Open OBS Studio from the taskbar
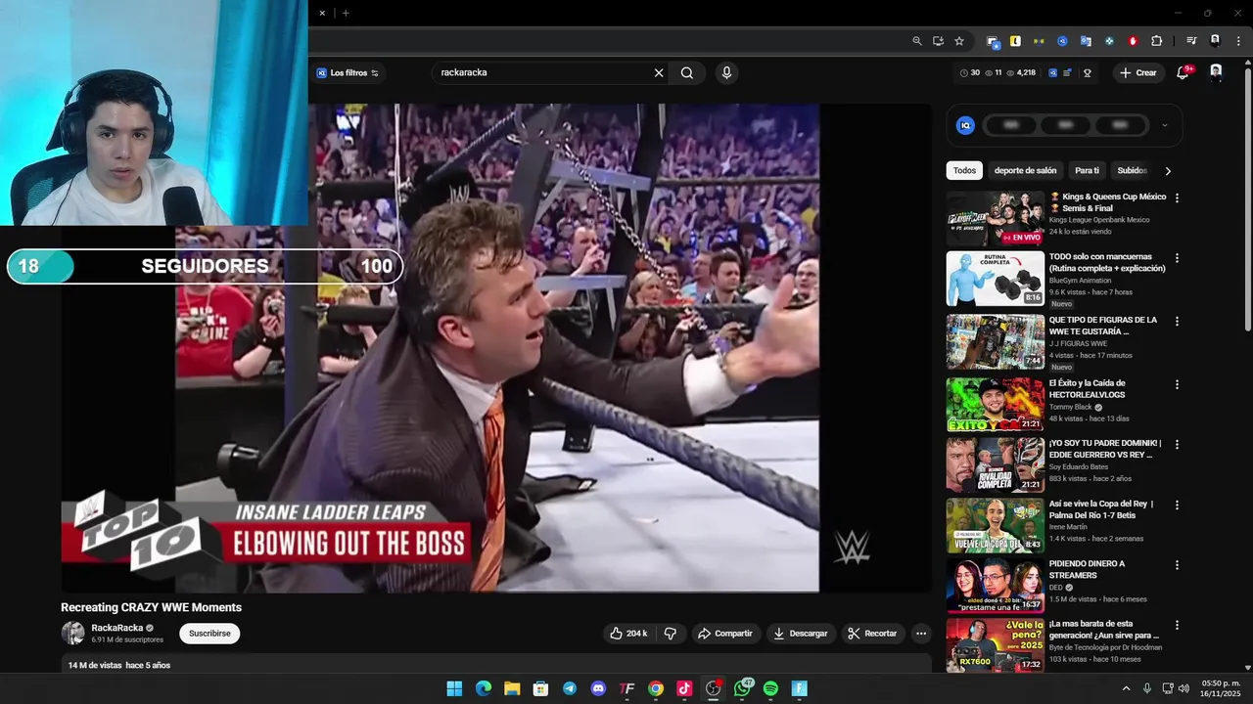 point(713,688)
